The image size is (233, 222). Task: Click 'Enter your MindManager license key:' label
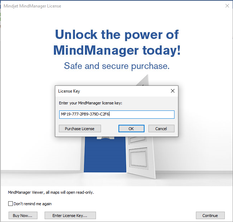coord(90,103)
